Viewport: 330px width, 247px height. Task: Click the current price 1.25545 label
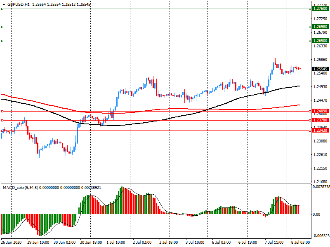(320, 69)
